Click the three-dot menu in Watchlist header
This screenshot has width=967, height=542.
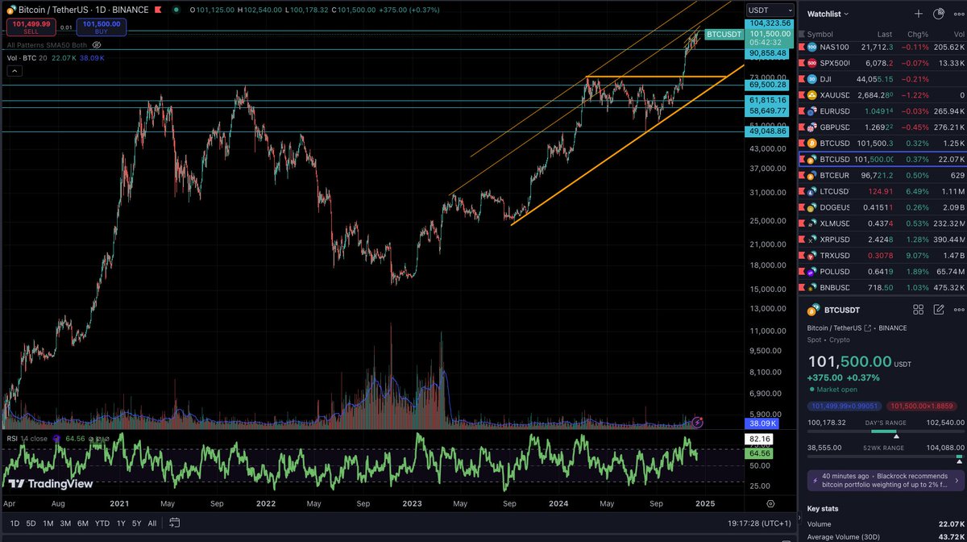point(958,14)
